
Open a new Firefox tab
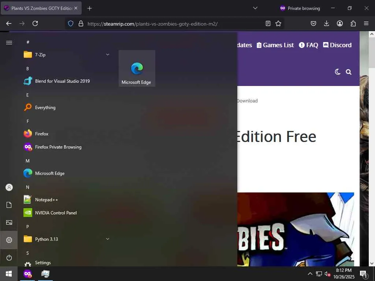[89, 8]
